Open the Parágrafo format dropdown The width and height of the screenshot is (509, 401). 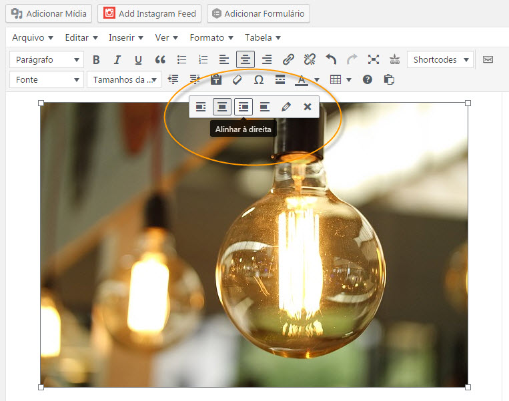click(x=46, y=59)
